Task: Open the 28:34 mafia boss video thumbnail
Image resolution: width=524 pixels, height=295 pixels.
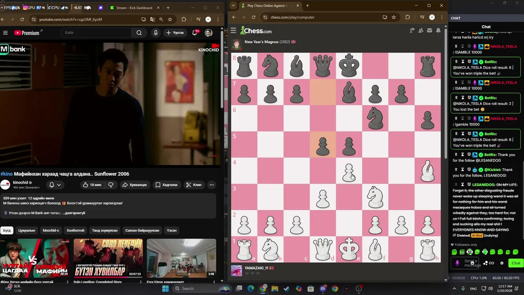Action: [x=35, y=258]
